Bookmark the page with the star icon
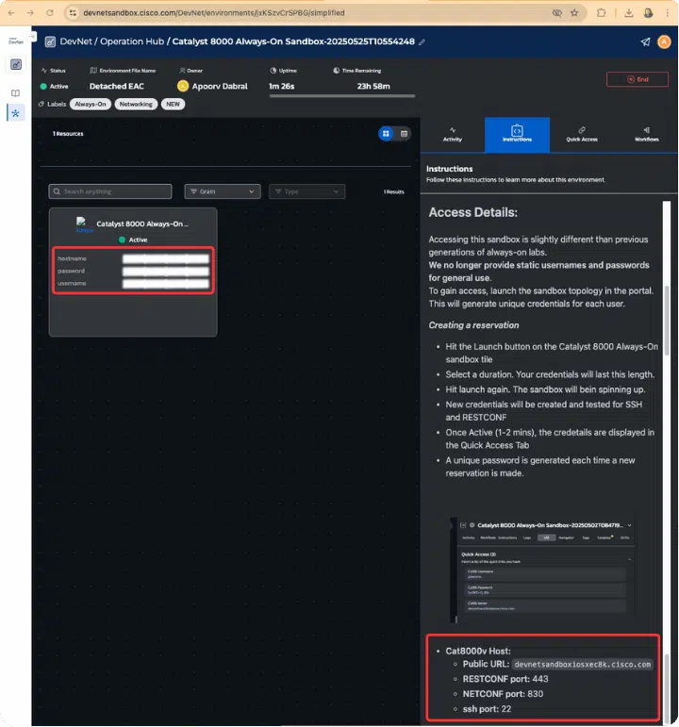The image size is (679, 727). point(577,12)
